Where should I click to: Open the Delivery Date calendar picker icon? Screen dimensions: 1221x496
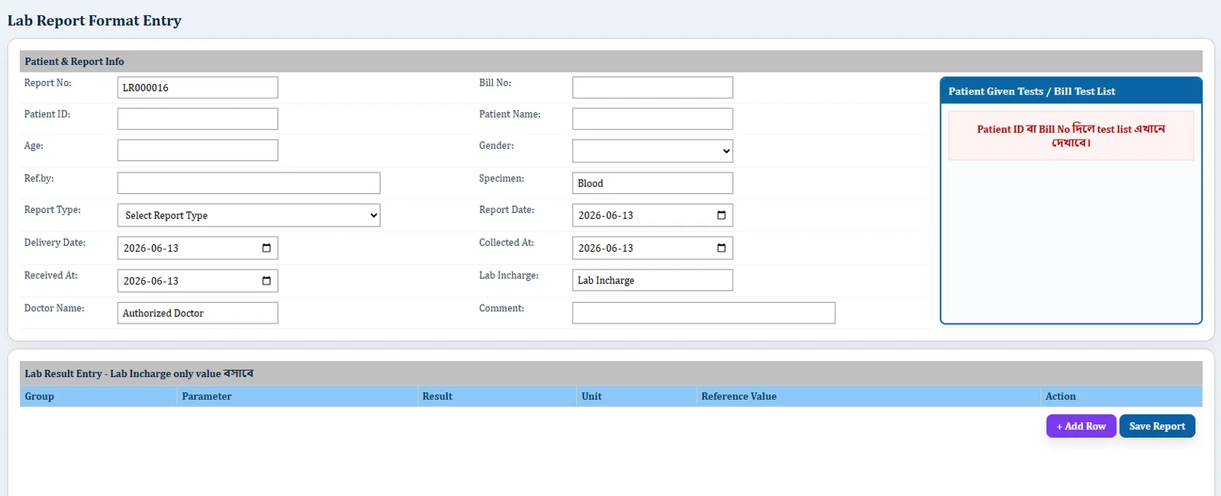click(266, 248)
